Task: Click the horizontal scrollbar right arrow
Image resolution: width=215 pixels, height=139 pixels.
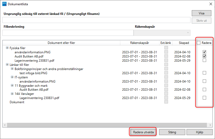Action: point(210,125)
